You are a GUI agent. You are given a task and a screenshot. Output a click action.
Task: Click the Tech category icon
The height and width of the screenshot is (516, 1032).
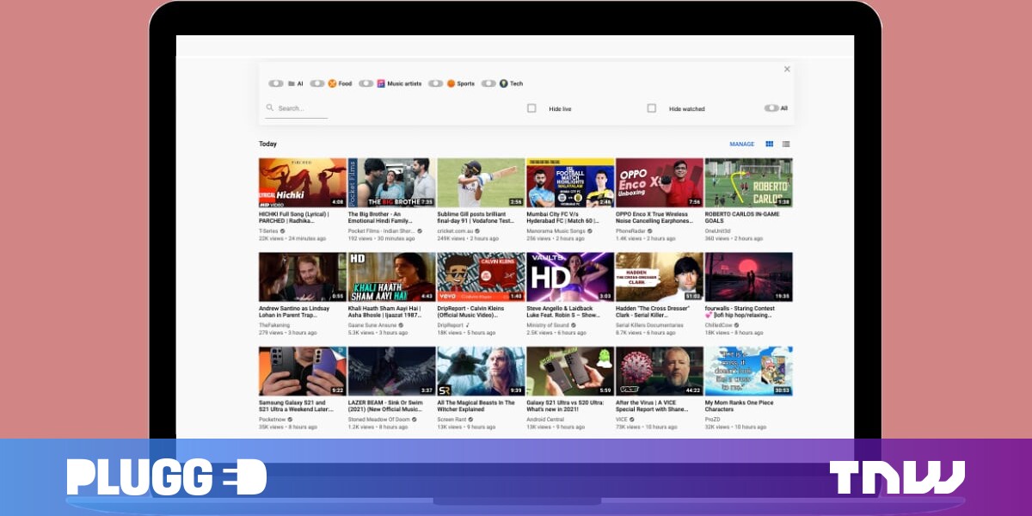click(504, 83)
